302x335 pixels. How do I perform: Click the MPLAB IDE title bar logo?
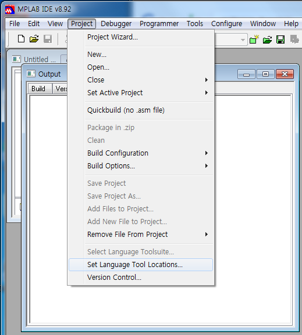coord(10,10)
